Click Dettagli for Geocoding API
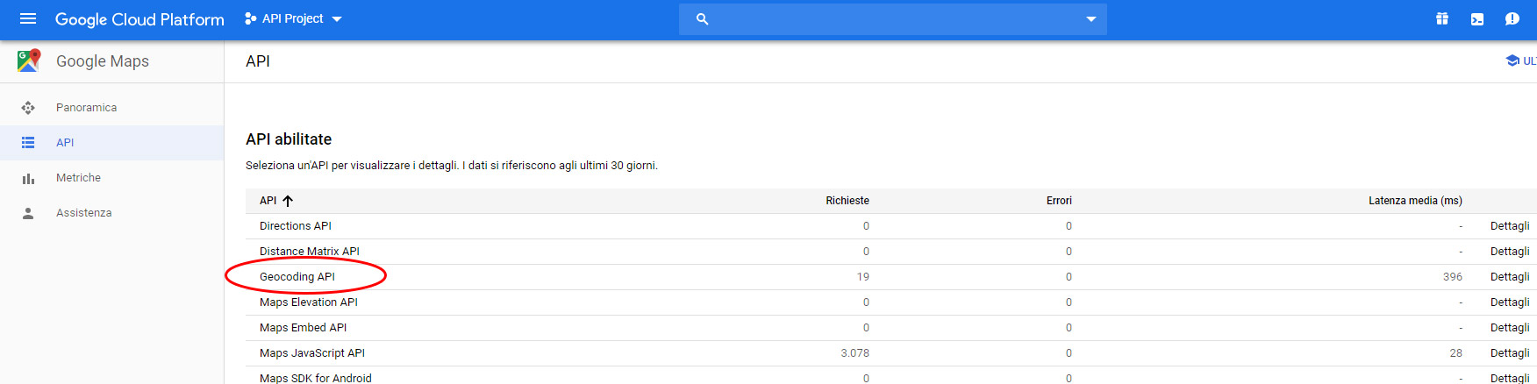The width and height of the screenshot is (1537, 384). 1510,277
